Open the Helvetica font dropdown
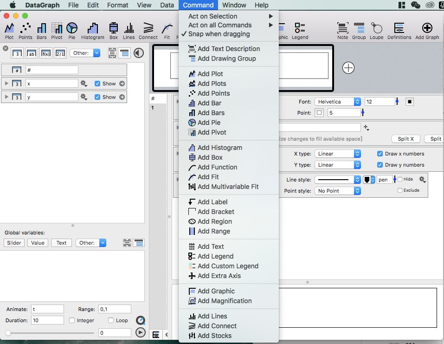Image resolution: width=444 pixels, height=344 pixels. point(338,102)
